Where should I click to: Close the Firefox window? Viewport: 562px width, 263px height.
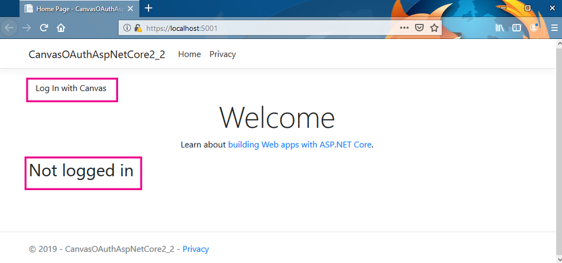(552, 8)
